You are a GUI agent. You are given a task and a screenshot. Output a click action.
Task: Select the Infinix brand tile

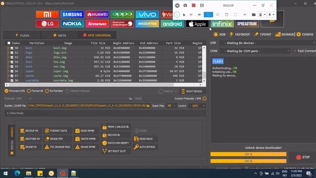click(222, 24)
